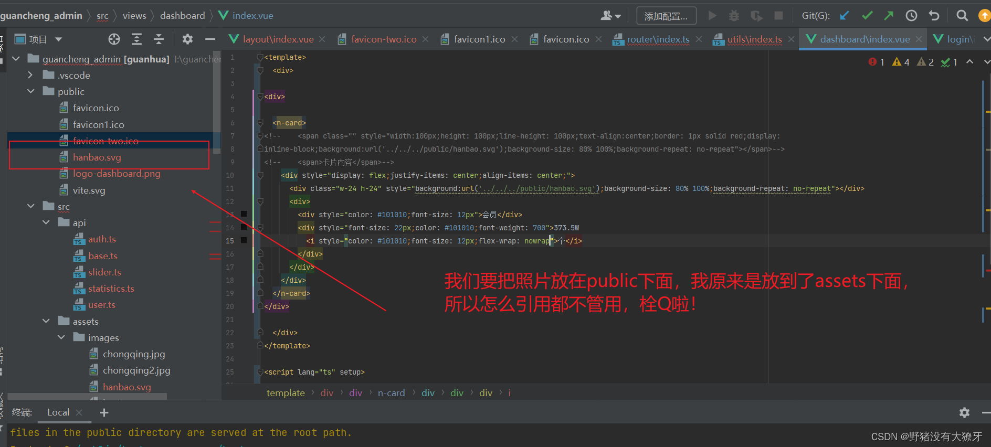This screenshot has height=447, width=991.
Task: Open terminal panel settings gear
Action: [964, 413]
